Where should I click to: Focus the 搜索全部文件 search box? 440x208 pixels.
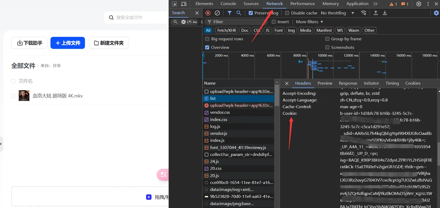(x=136, y=18)
